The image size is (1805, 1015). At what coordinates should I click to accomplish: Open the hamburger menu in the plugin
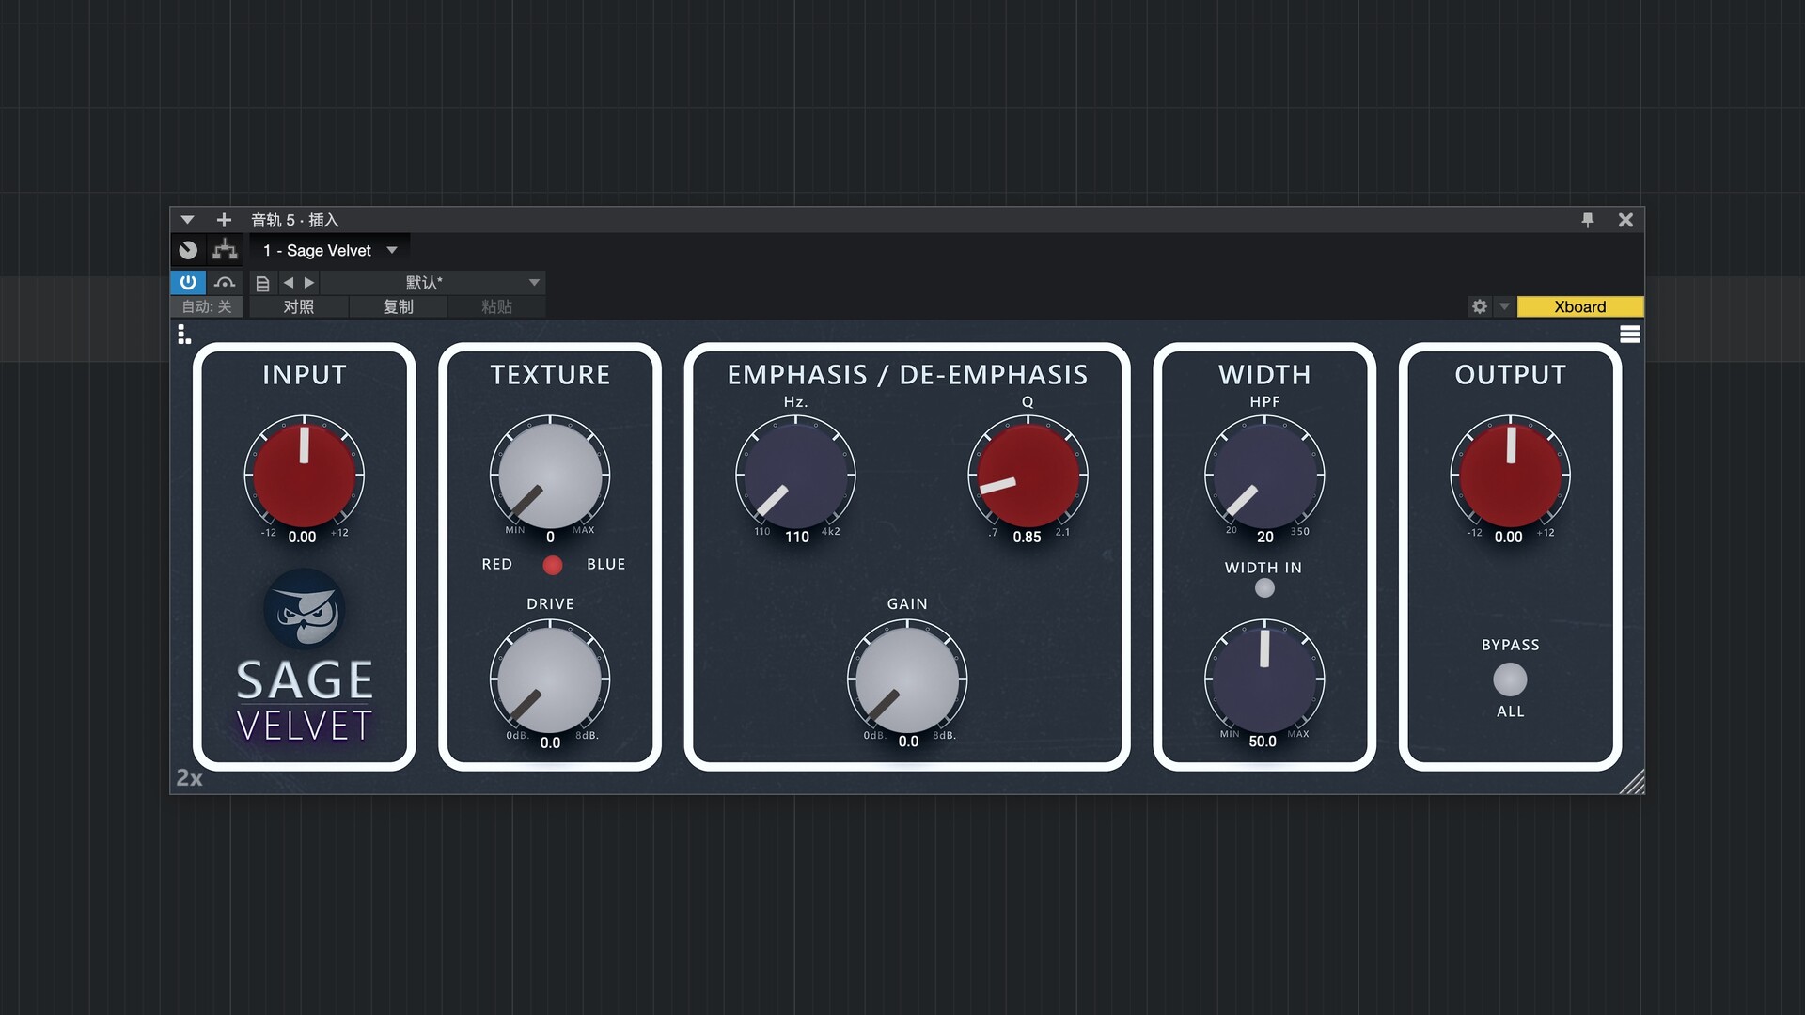coord(1631,334)
